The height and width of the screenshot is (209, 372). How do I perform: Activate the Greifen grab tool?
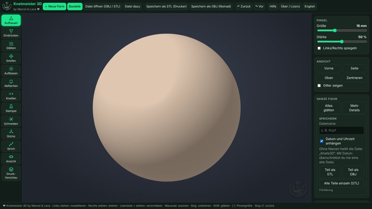[x=11, y=58]
